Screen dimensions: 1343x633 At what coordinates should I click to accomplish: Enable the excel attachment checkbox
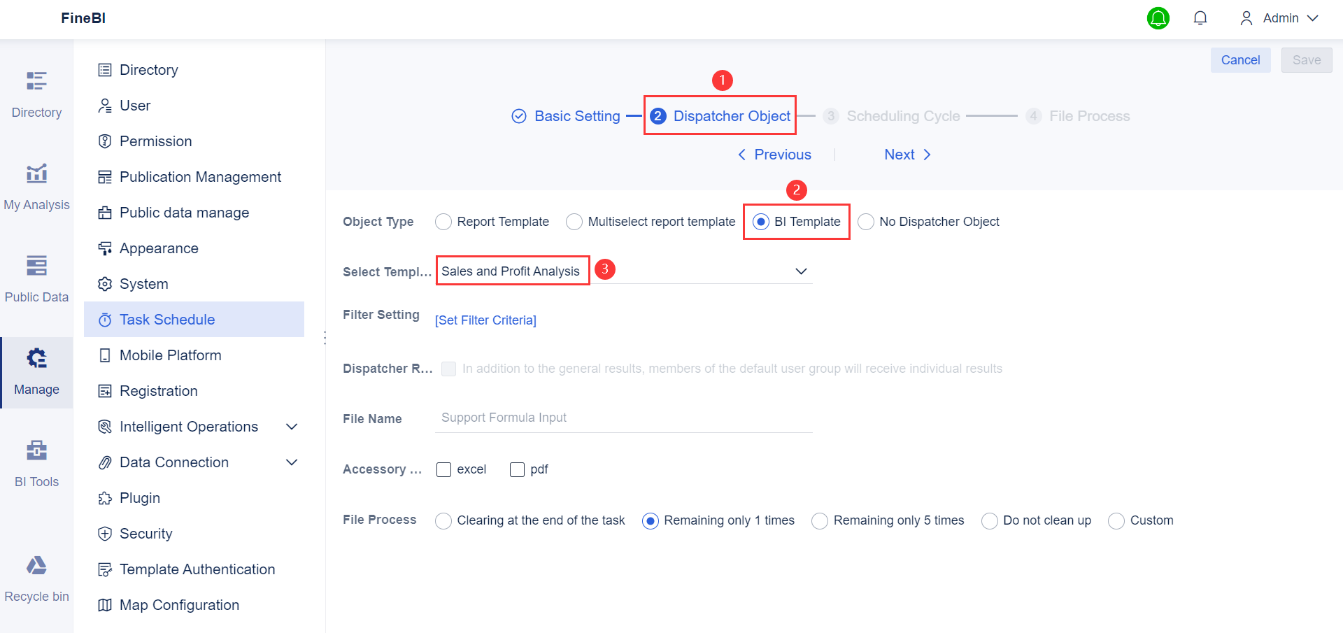click(x=443, y=469)
